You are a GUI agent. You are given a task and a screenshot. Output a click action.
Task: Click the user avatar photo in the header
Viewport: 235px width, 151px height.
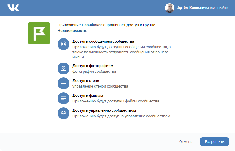coord(170,8)
